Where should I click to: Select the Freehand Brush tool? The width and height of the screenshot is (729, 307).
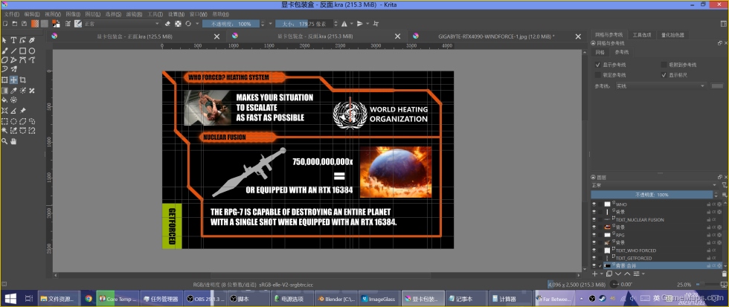coord(4,51)
